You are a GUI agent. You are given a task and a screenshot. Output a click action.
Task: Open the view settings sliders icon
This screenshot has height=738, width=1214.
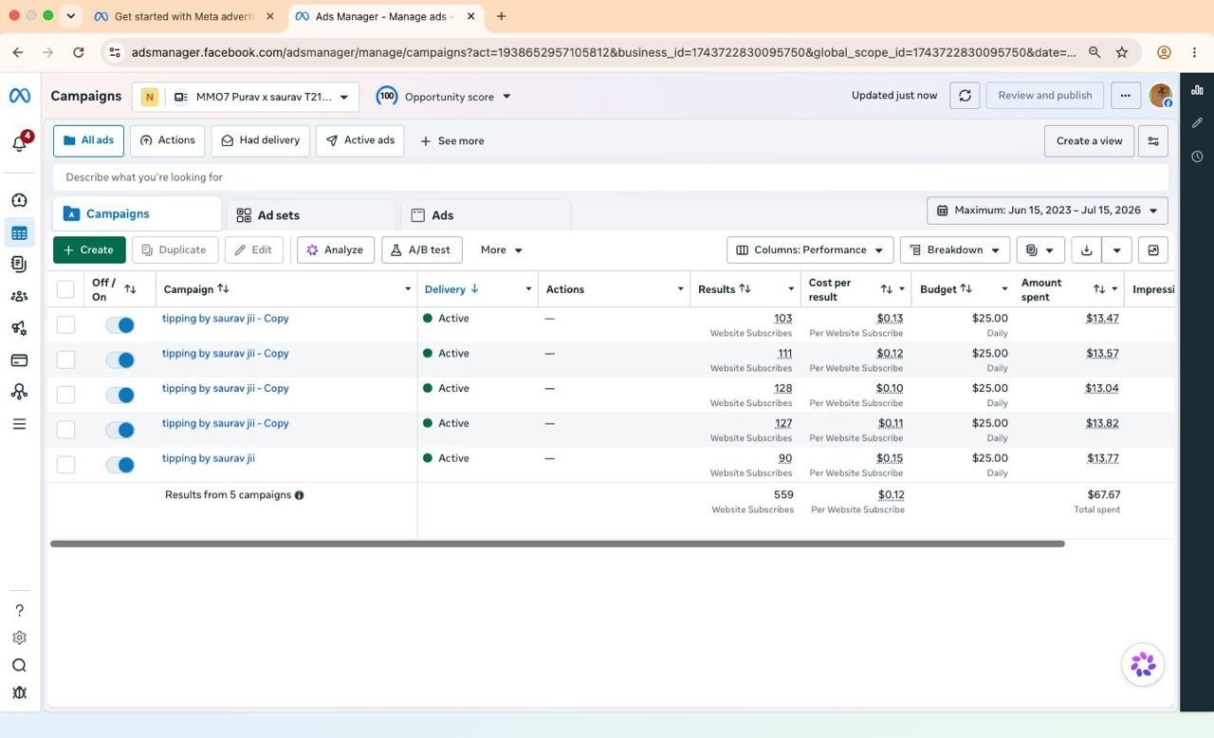(1153, 140)
